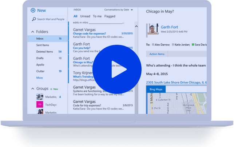Viewport: 234px width, 147px height.
Task: Click the TechDays group icon
Action: point(40,104)
